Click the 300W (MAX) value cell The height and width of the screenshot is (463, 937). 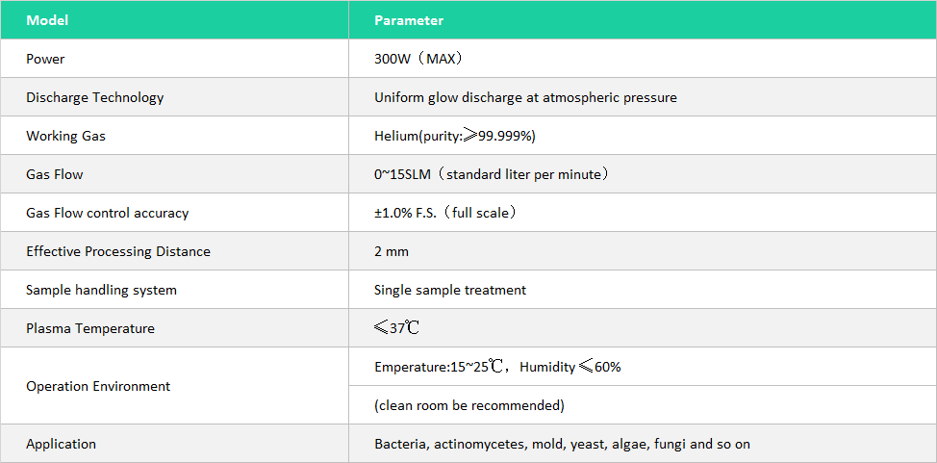[x=419, y=59]
